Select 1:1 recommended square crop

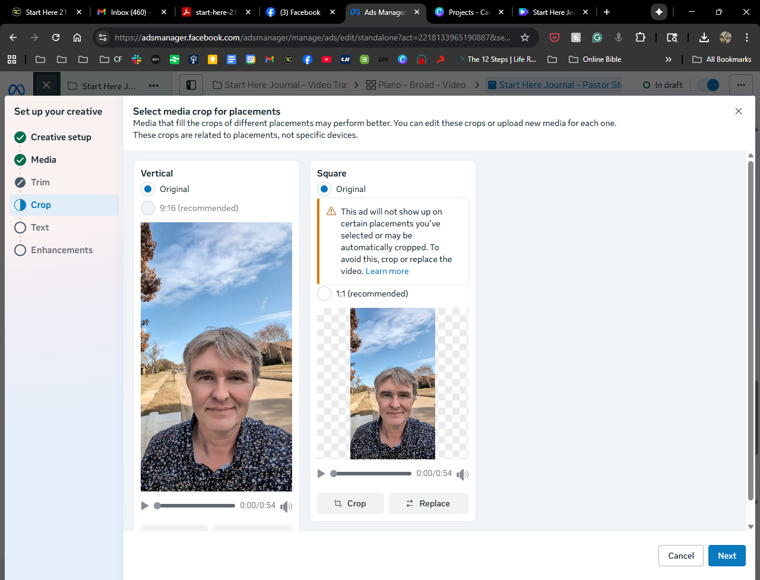(324, 294)
